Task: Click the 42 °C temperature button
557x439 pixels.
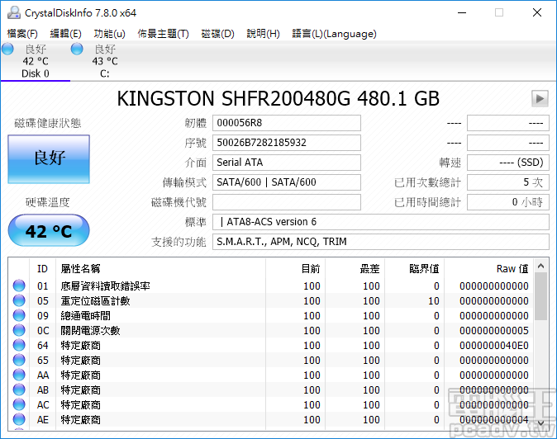Action: pos(49,230)
